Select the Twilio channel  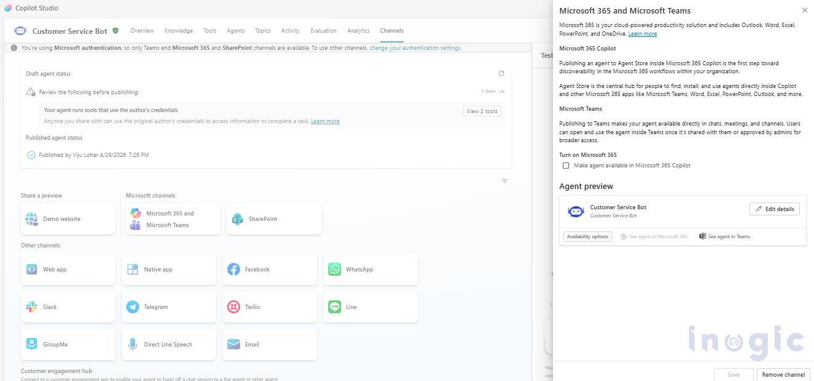[x=270, y=307]
